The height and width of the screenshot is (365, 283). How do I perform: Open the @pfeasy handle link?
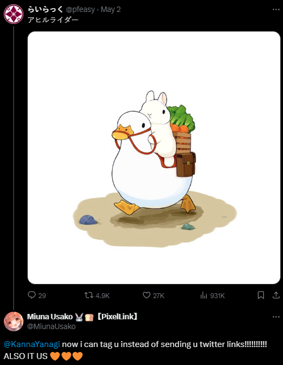(x=81, y=10)
